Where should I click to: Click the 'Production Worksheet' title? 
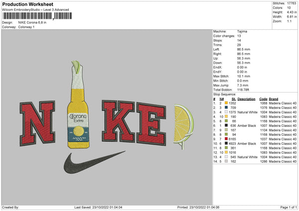pos(27,4)
